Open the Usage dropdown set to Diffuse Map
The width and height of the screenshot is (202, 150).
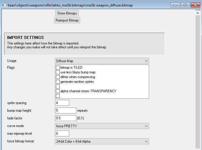click(102, 61)
